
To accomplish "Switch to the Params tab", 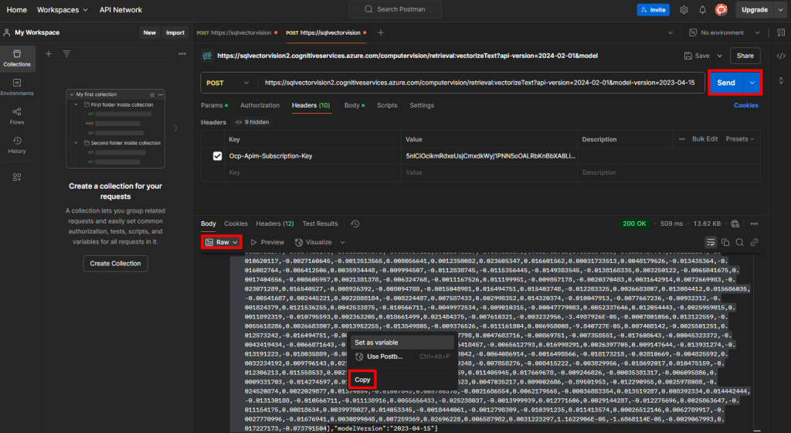I will [x=214, y=105].
